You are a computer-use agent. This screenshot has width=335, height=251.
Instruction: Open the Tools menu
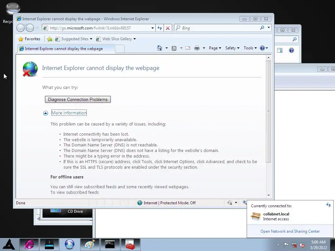coord(250,48)
